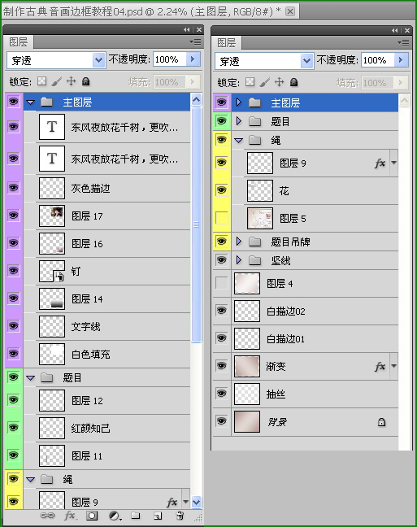This screenshot has width=417, height=527.
Task: Show hidden 图层 4 layer
Action: [x=221, y=283]
